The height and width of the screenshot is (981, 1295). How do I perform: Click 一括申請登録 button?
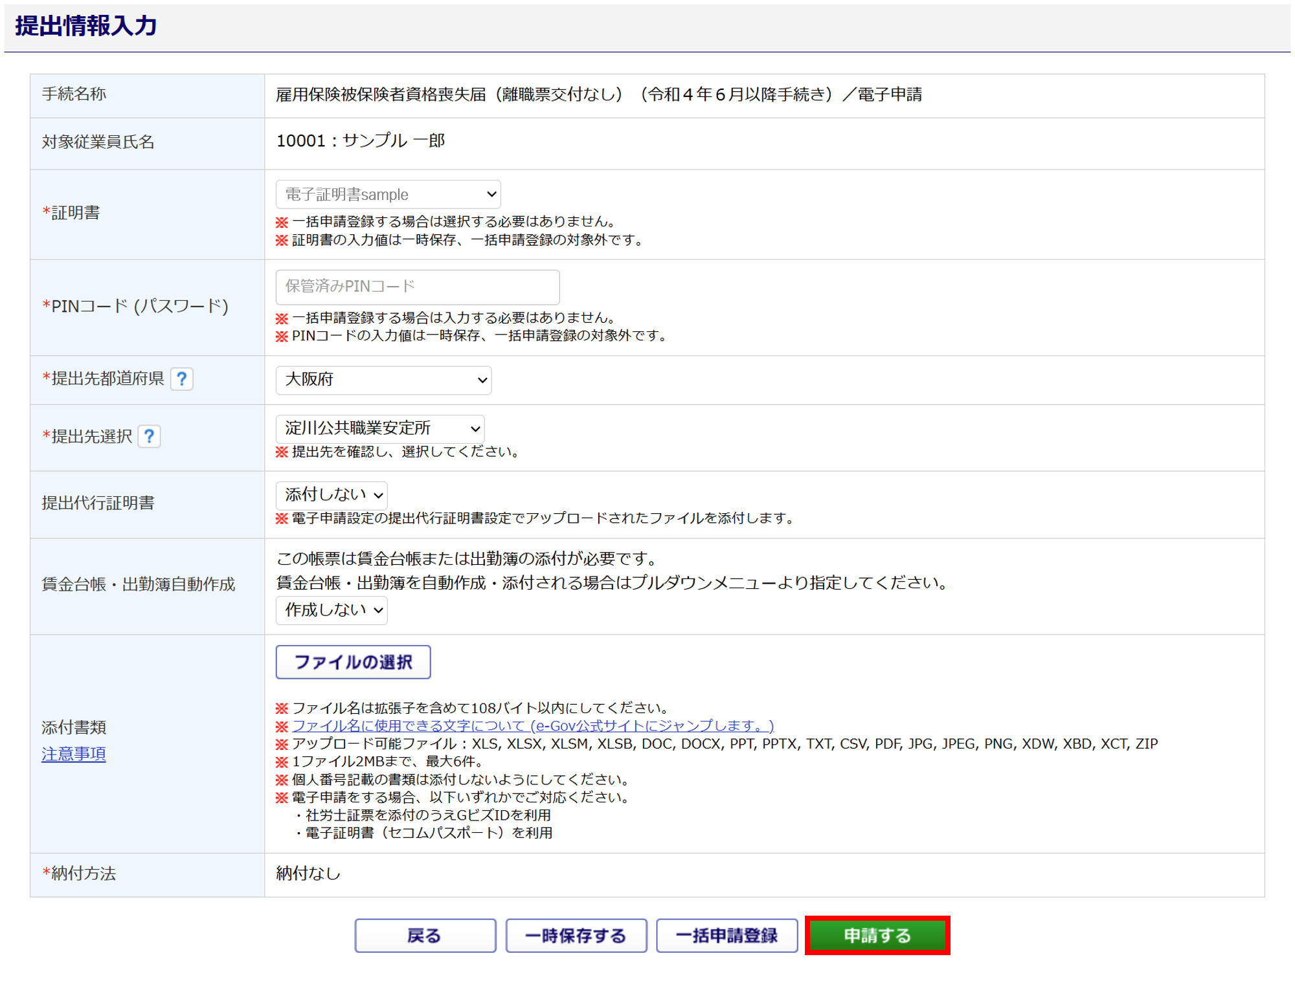[x=726, y=936]
